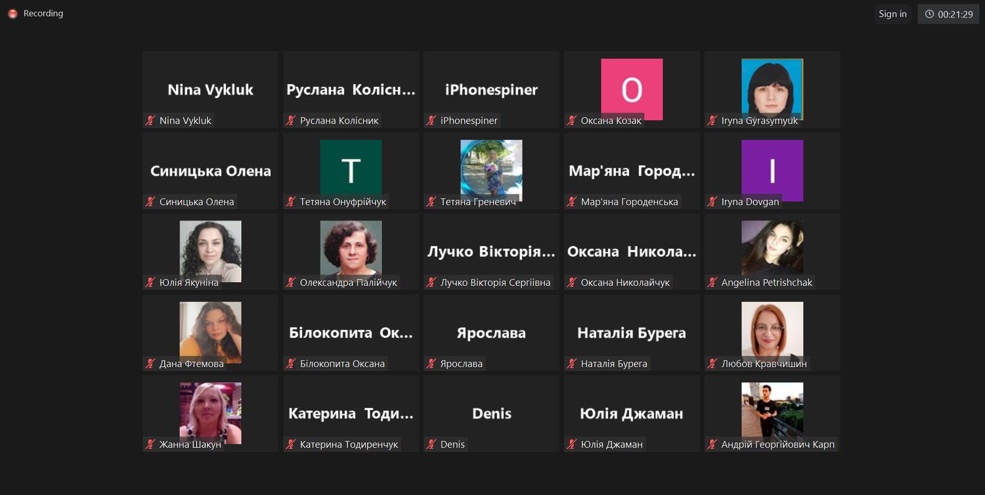This screenshot has width=985, height=495.
Task: Select Iryna Dovgan's purple I avatar
Action: click(772, 170)
